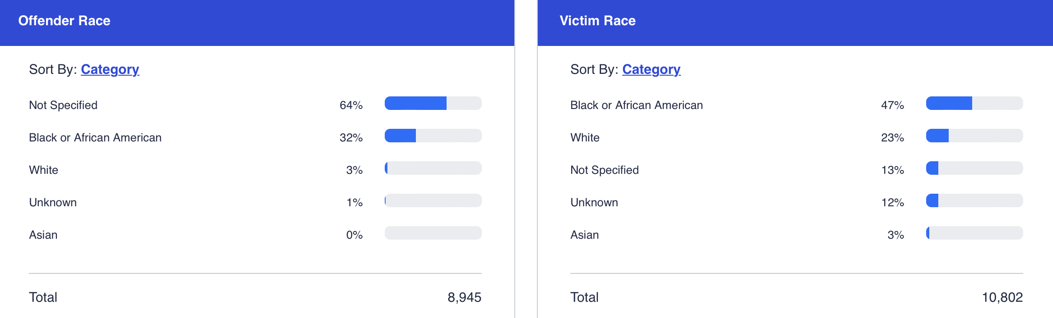Click the Not Specified victim bar at 13%
This screenshot has width=1053, height=318.
(x=974, y=168)
